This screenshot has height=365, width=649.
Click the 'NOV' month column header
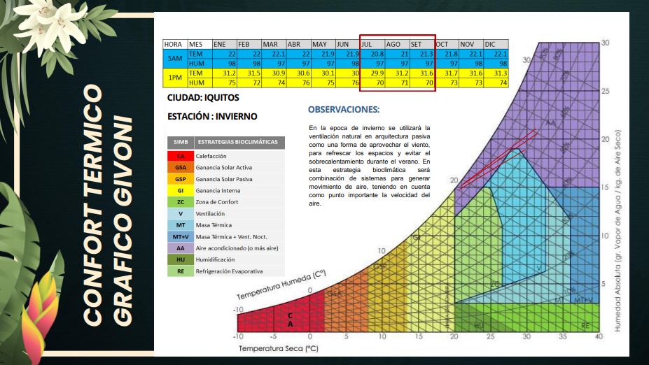471,44
